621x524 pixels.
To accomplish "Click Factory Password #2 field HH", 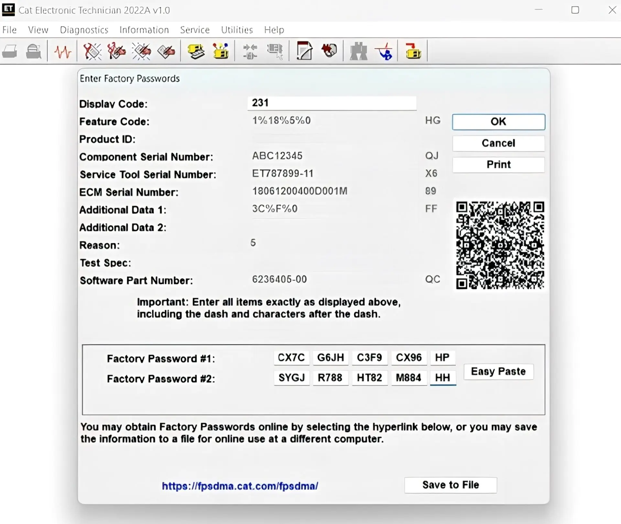I will pyautogui.click(x=443, y=378).
